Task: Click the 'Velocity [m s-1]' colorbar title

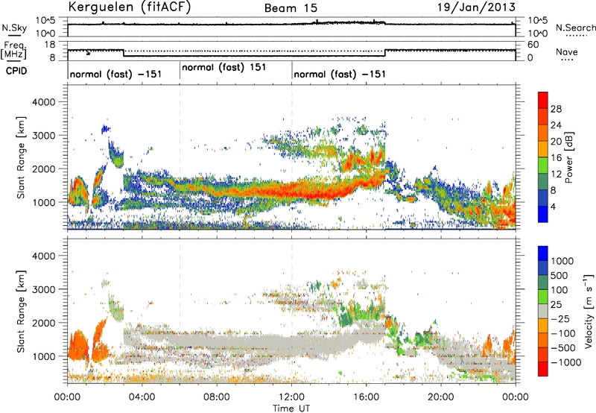Action: 589,311
